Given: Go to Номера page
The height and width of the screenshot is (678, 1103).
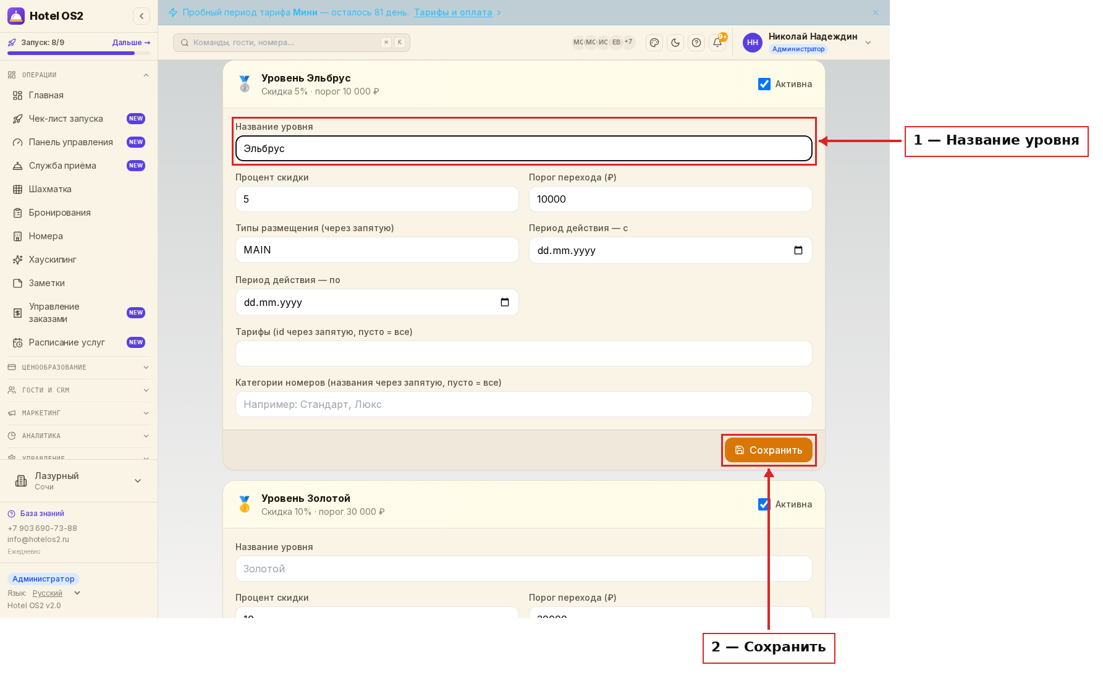Looking at the screenshot, I should (79, 236).
